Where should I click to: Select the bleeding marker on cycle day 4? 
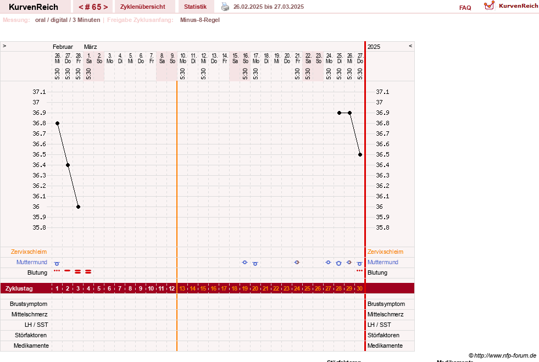[88, 271]
